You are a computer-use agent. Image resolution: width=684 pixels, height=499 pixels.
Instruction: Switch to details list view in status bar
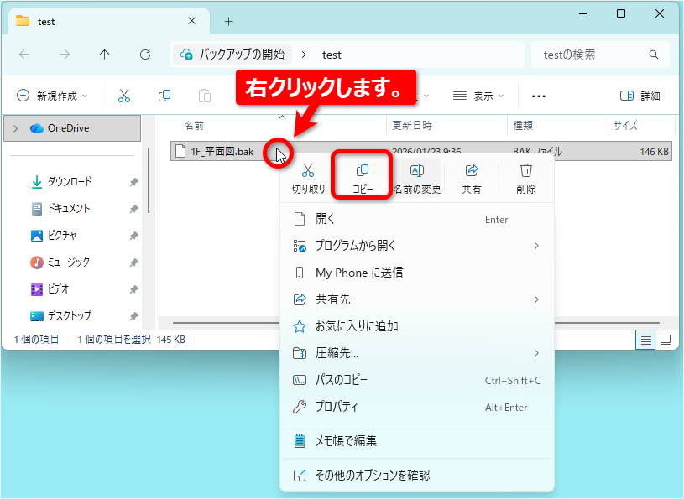click(645, 340)
